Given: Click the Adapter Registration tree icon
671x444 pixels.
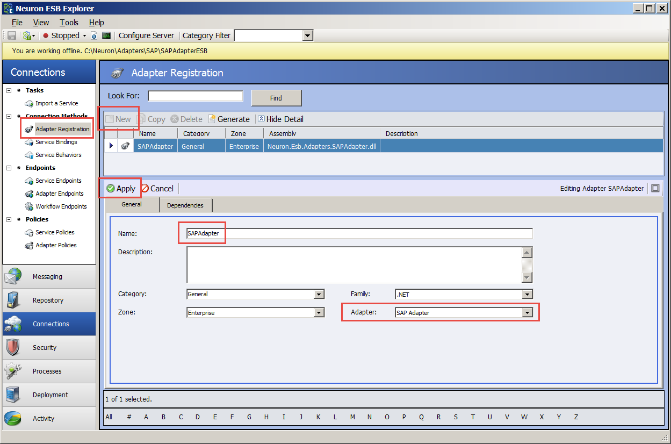Looking at the screenshot, I should point(29,129).
